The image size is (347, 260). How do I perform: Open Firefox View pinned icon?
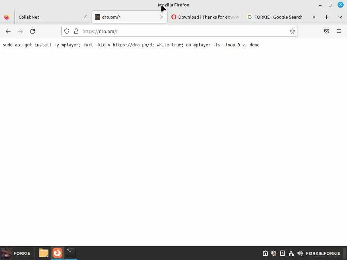coord(7,17)
